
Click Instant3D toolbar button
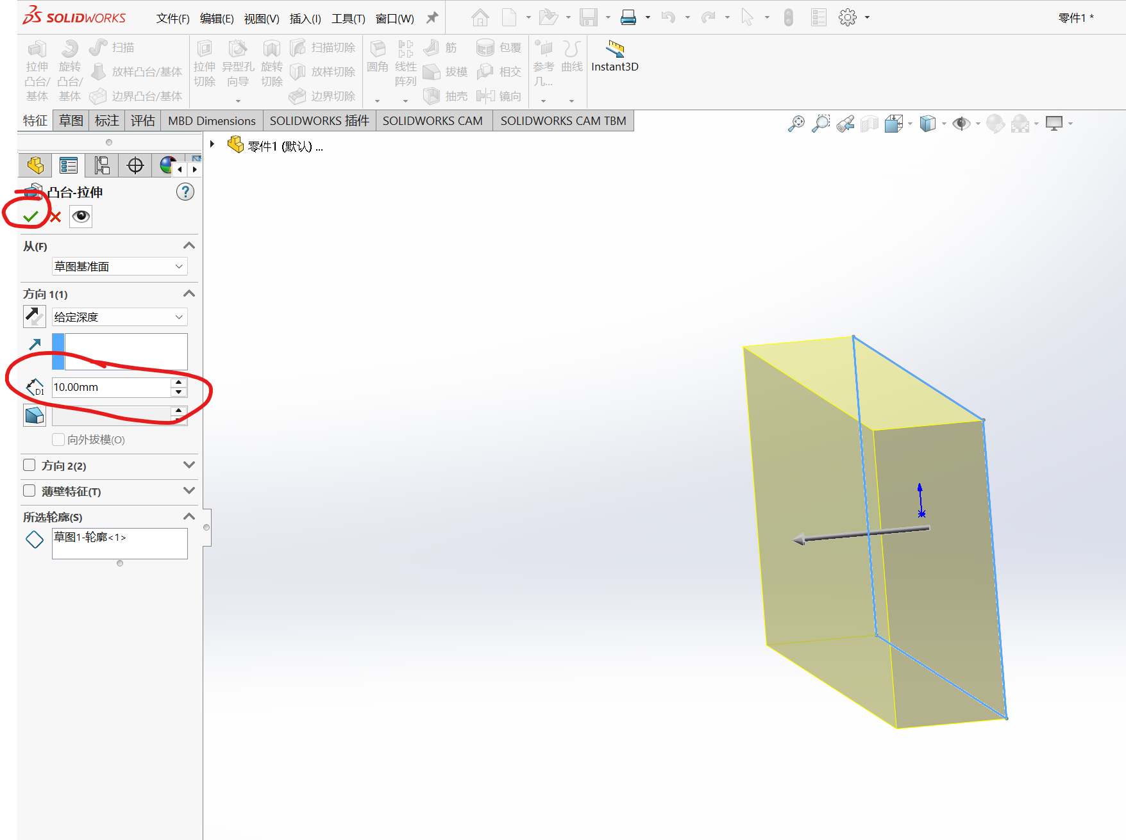[x=614, y=56]
